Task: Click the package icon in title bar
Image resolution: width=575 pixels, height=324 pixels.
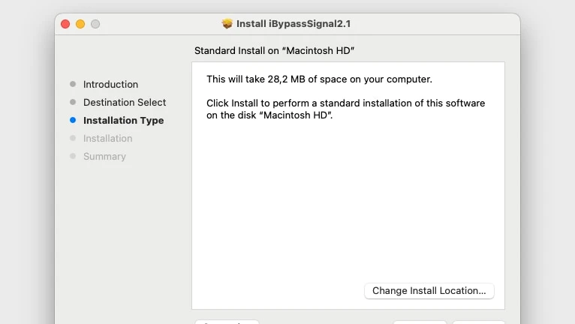Action: 227,24
